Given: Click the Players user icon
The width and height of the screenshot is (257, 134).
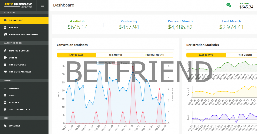Looking at the screenshot, I should [x=5, y=102].
